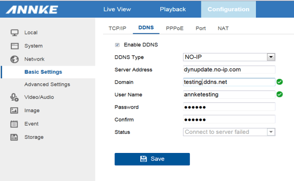Open the DDNS Type dropdown
Image resolution: width=294 pixels, height=181 pixels.
click(271, 57)
